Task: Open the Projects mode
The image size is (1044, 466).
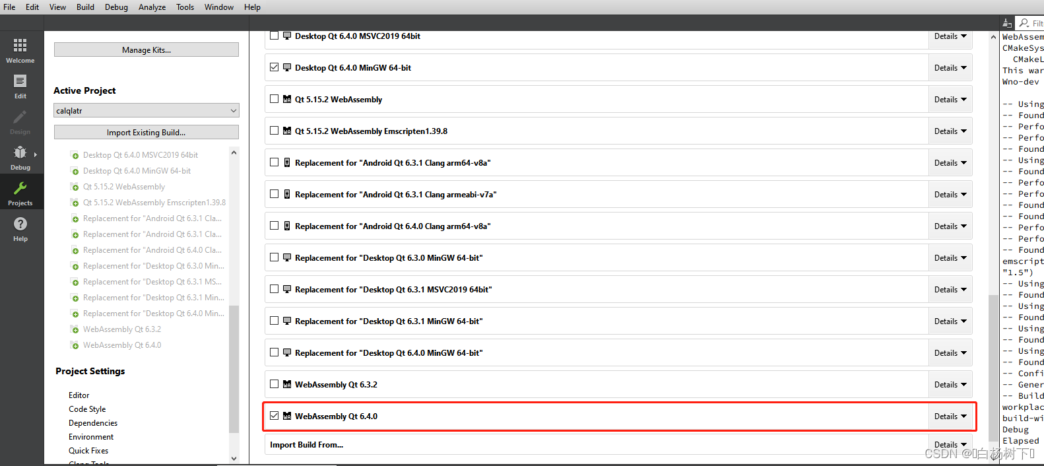Action: point(20,193)
